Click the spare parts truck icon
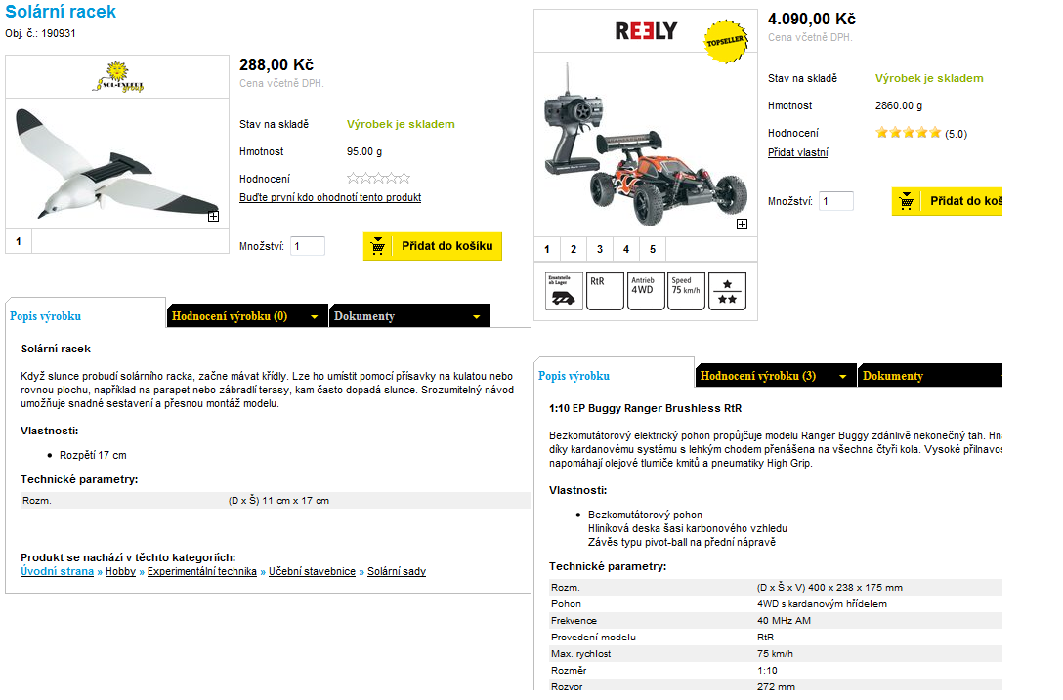Screen dimensions: 1063x700 click(564, 291)
